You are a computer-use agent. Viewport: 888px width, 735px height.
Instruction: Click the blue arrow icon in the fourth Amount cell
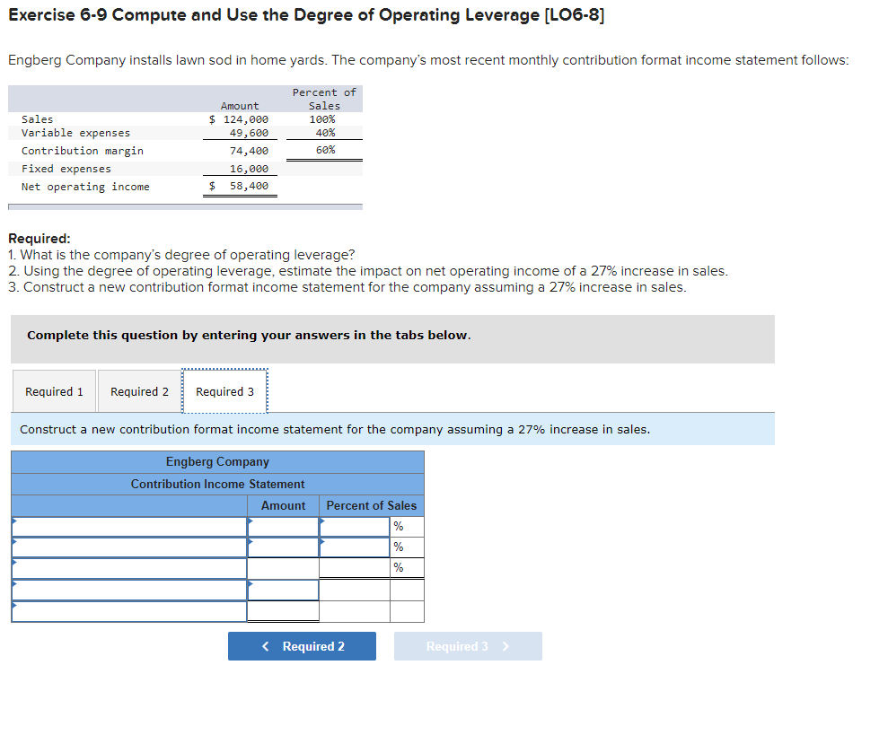pos(251,585)
